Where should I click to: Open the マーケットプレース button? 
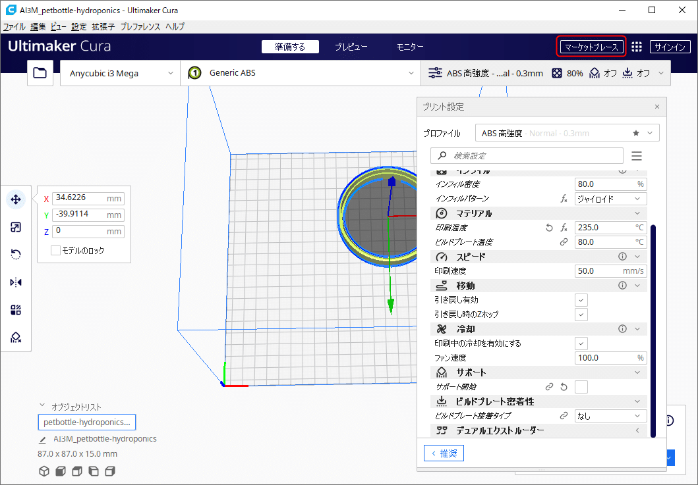pyautogui.click(x=591, y=47)
